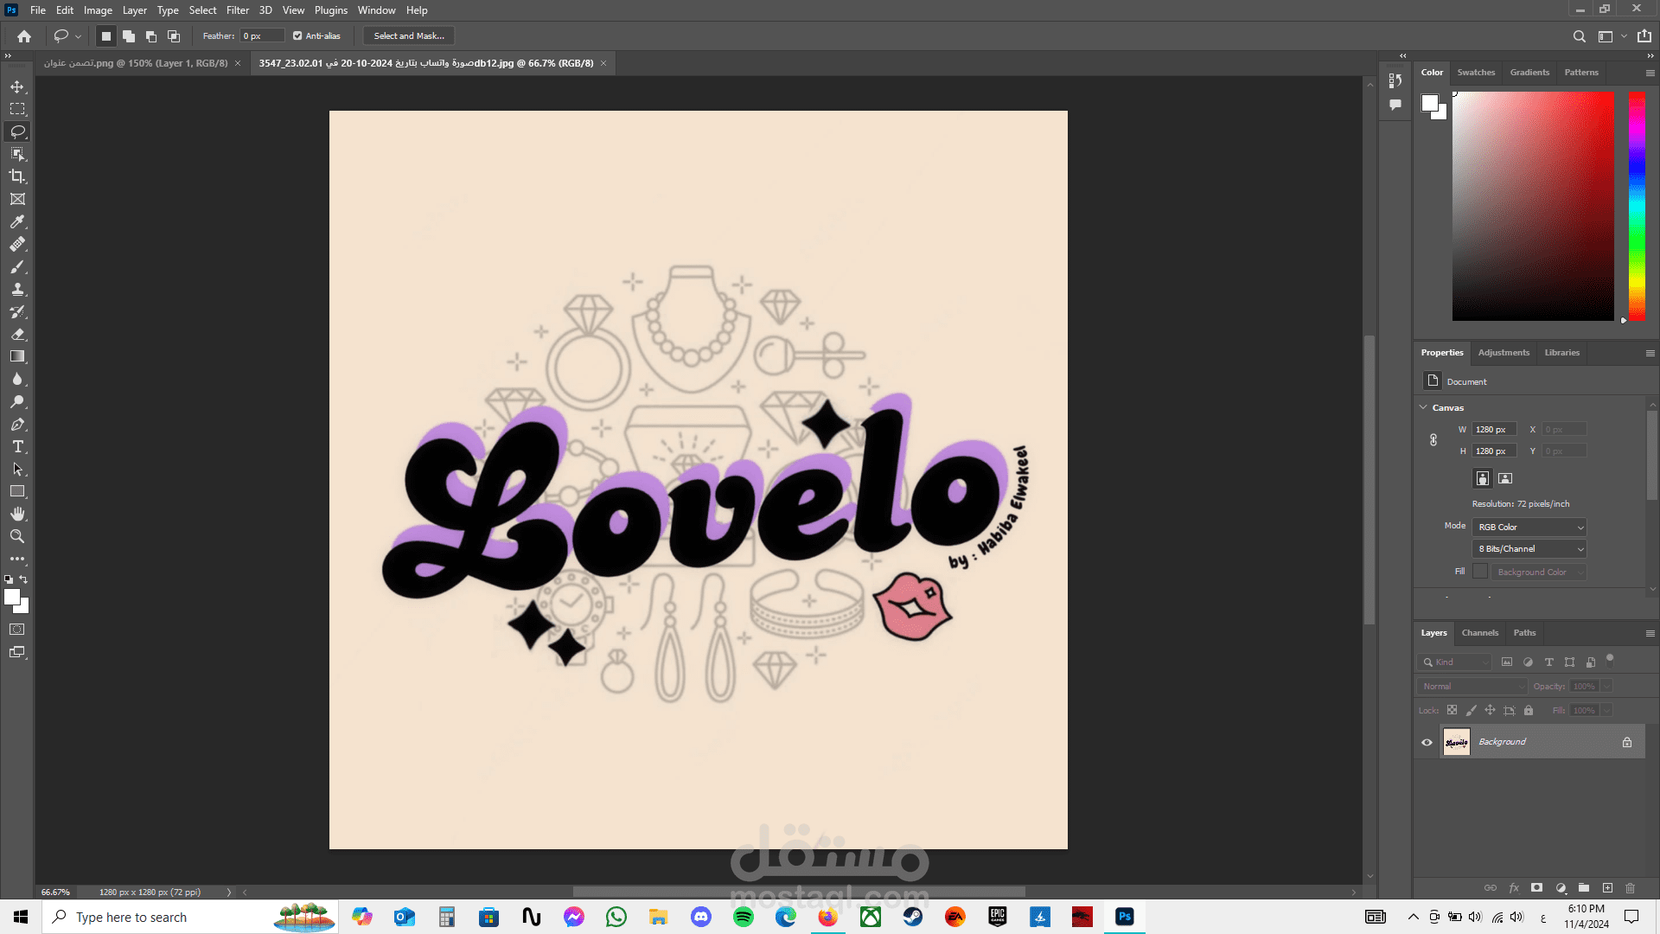Click the Feather value input field

point(262,36)
